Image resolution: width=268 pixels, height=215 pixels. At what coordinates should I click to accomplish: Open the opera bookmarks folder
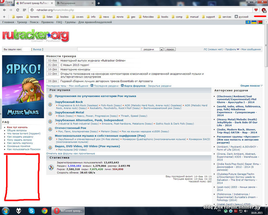pyautogui.click(x=17, y=17)
